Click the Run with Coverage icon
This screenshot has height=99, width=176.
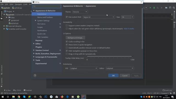(x=158, y=8)
